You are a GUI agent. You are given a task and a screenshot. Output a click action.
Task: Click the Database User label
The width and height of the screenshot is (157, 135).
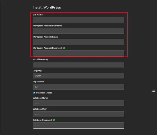tap(40, 109)
